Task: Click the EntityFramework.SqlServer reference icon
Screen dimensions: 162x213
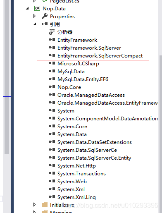Action: pos(52,48)
